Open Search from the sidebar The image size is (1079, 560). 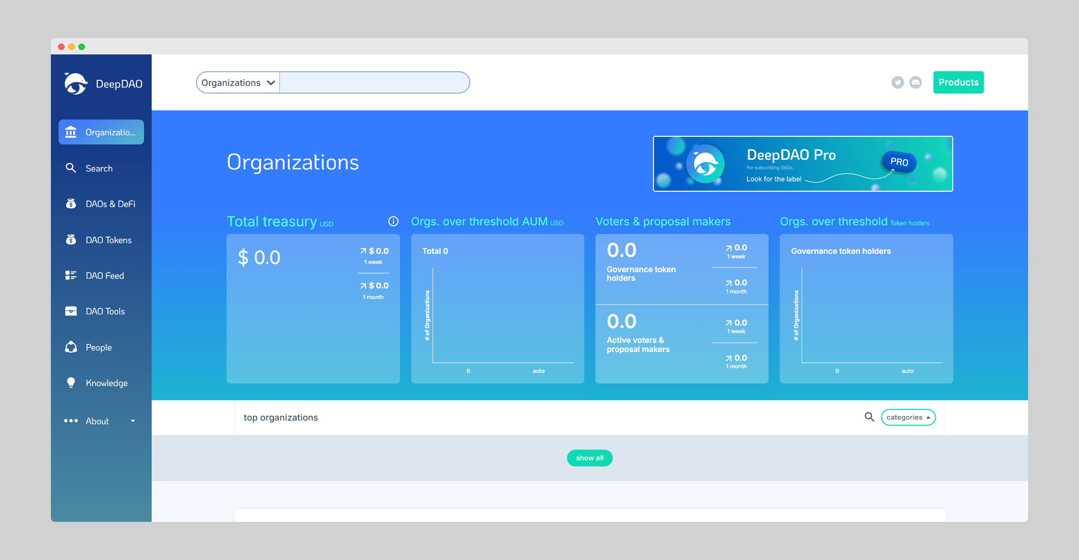[101, 168]
